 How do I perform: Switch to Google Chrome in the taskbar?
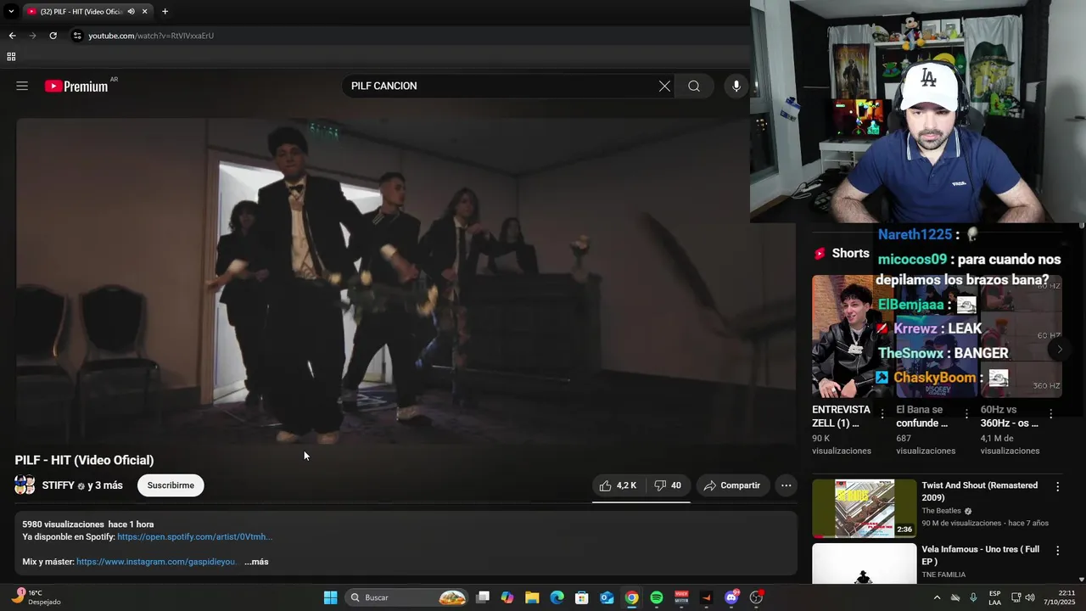632,597
